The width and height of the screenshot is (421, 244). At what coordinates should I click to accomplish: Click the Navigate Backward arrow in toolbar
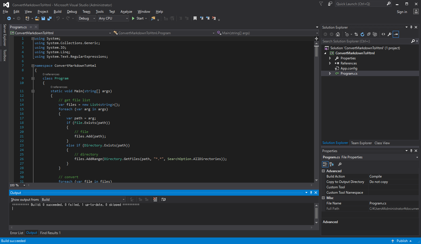click(9, 18)
